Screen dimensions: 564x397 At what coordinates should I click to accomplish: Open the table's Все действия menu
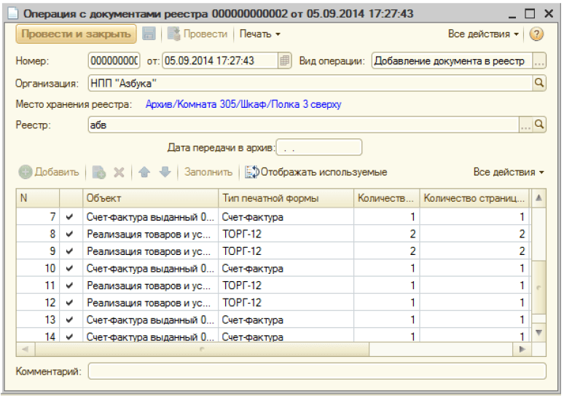point(509,173)
